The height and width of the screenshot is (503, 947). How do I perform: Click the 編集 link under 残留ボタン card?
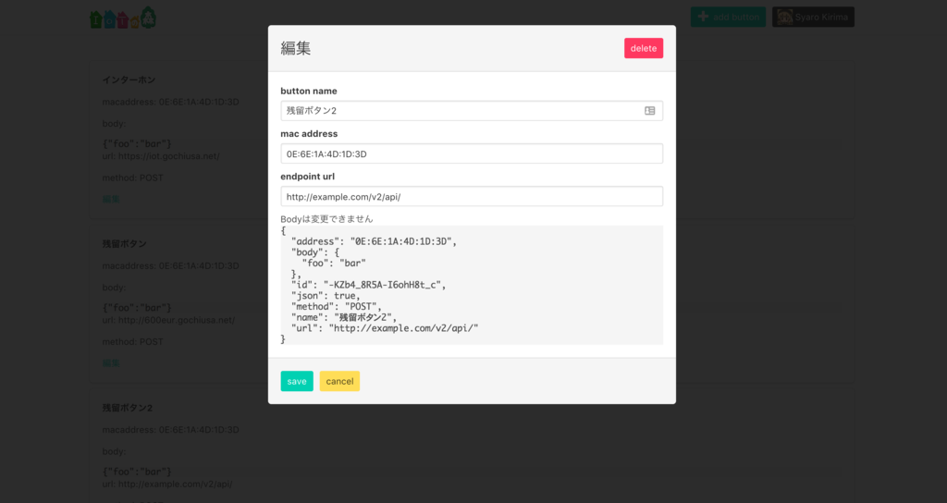point(111,362)
